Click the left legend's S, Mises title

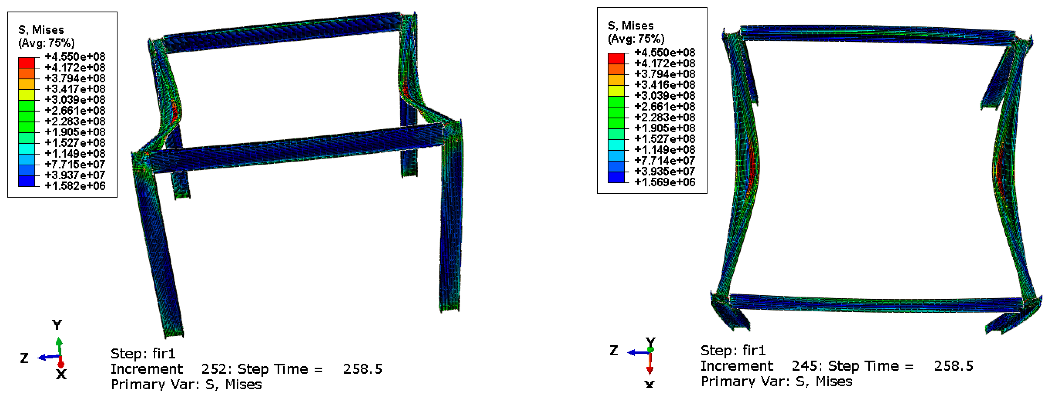click(x=41, y=30)
